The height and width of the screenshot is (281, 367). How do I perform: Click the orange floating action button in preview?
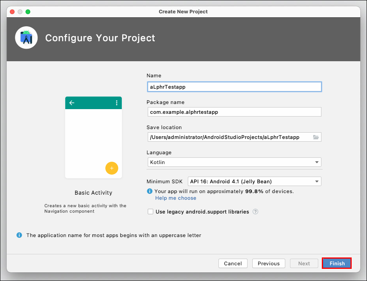(x=112, y=168)
